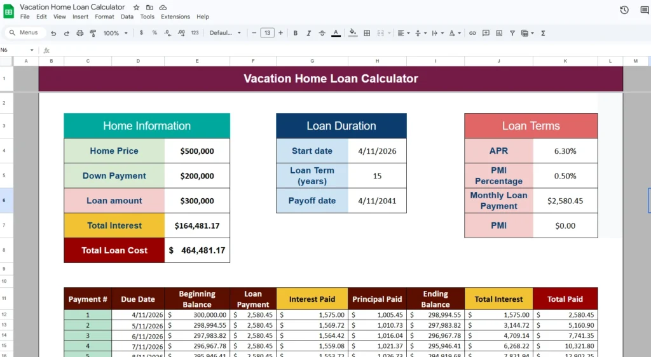Open the Functions sigma icon

tap(543, 33)
